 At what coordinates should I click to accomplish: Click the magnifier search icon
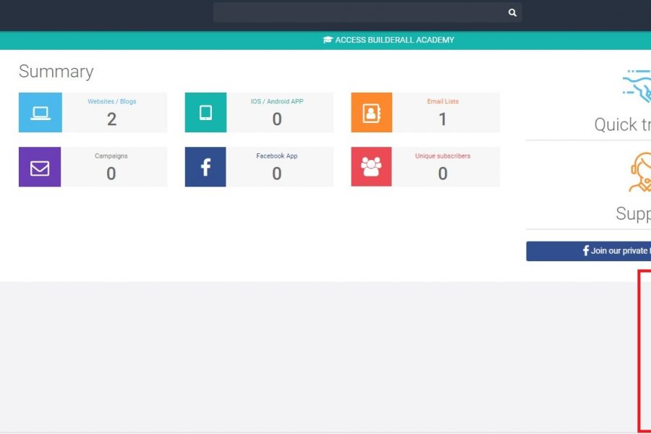(512, 12)
